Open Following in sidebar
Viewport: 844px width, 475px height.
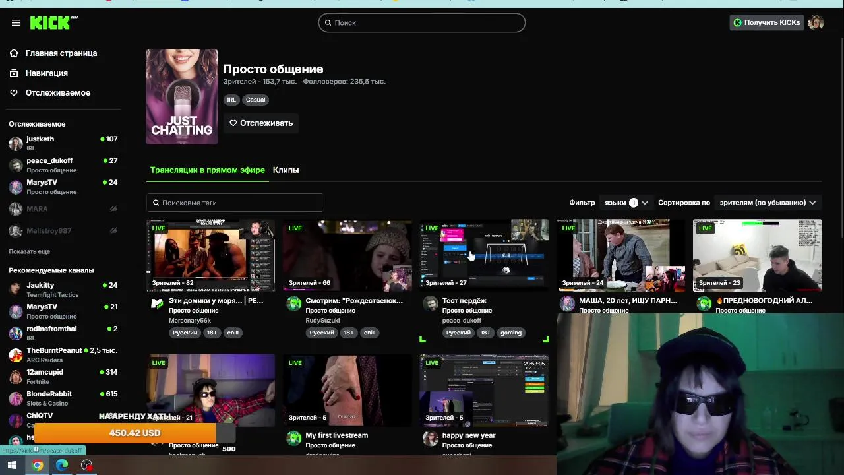(x=58, y=93)
